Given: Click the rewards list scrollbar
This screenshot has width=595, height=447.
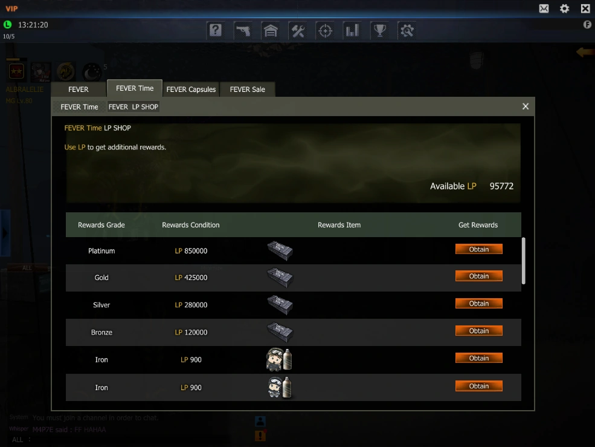Looking at the screenshot, I should point(523,261).
